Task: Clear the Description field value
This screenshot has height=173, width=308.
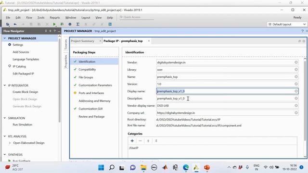Action: coord(296,98)
